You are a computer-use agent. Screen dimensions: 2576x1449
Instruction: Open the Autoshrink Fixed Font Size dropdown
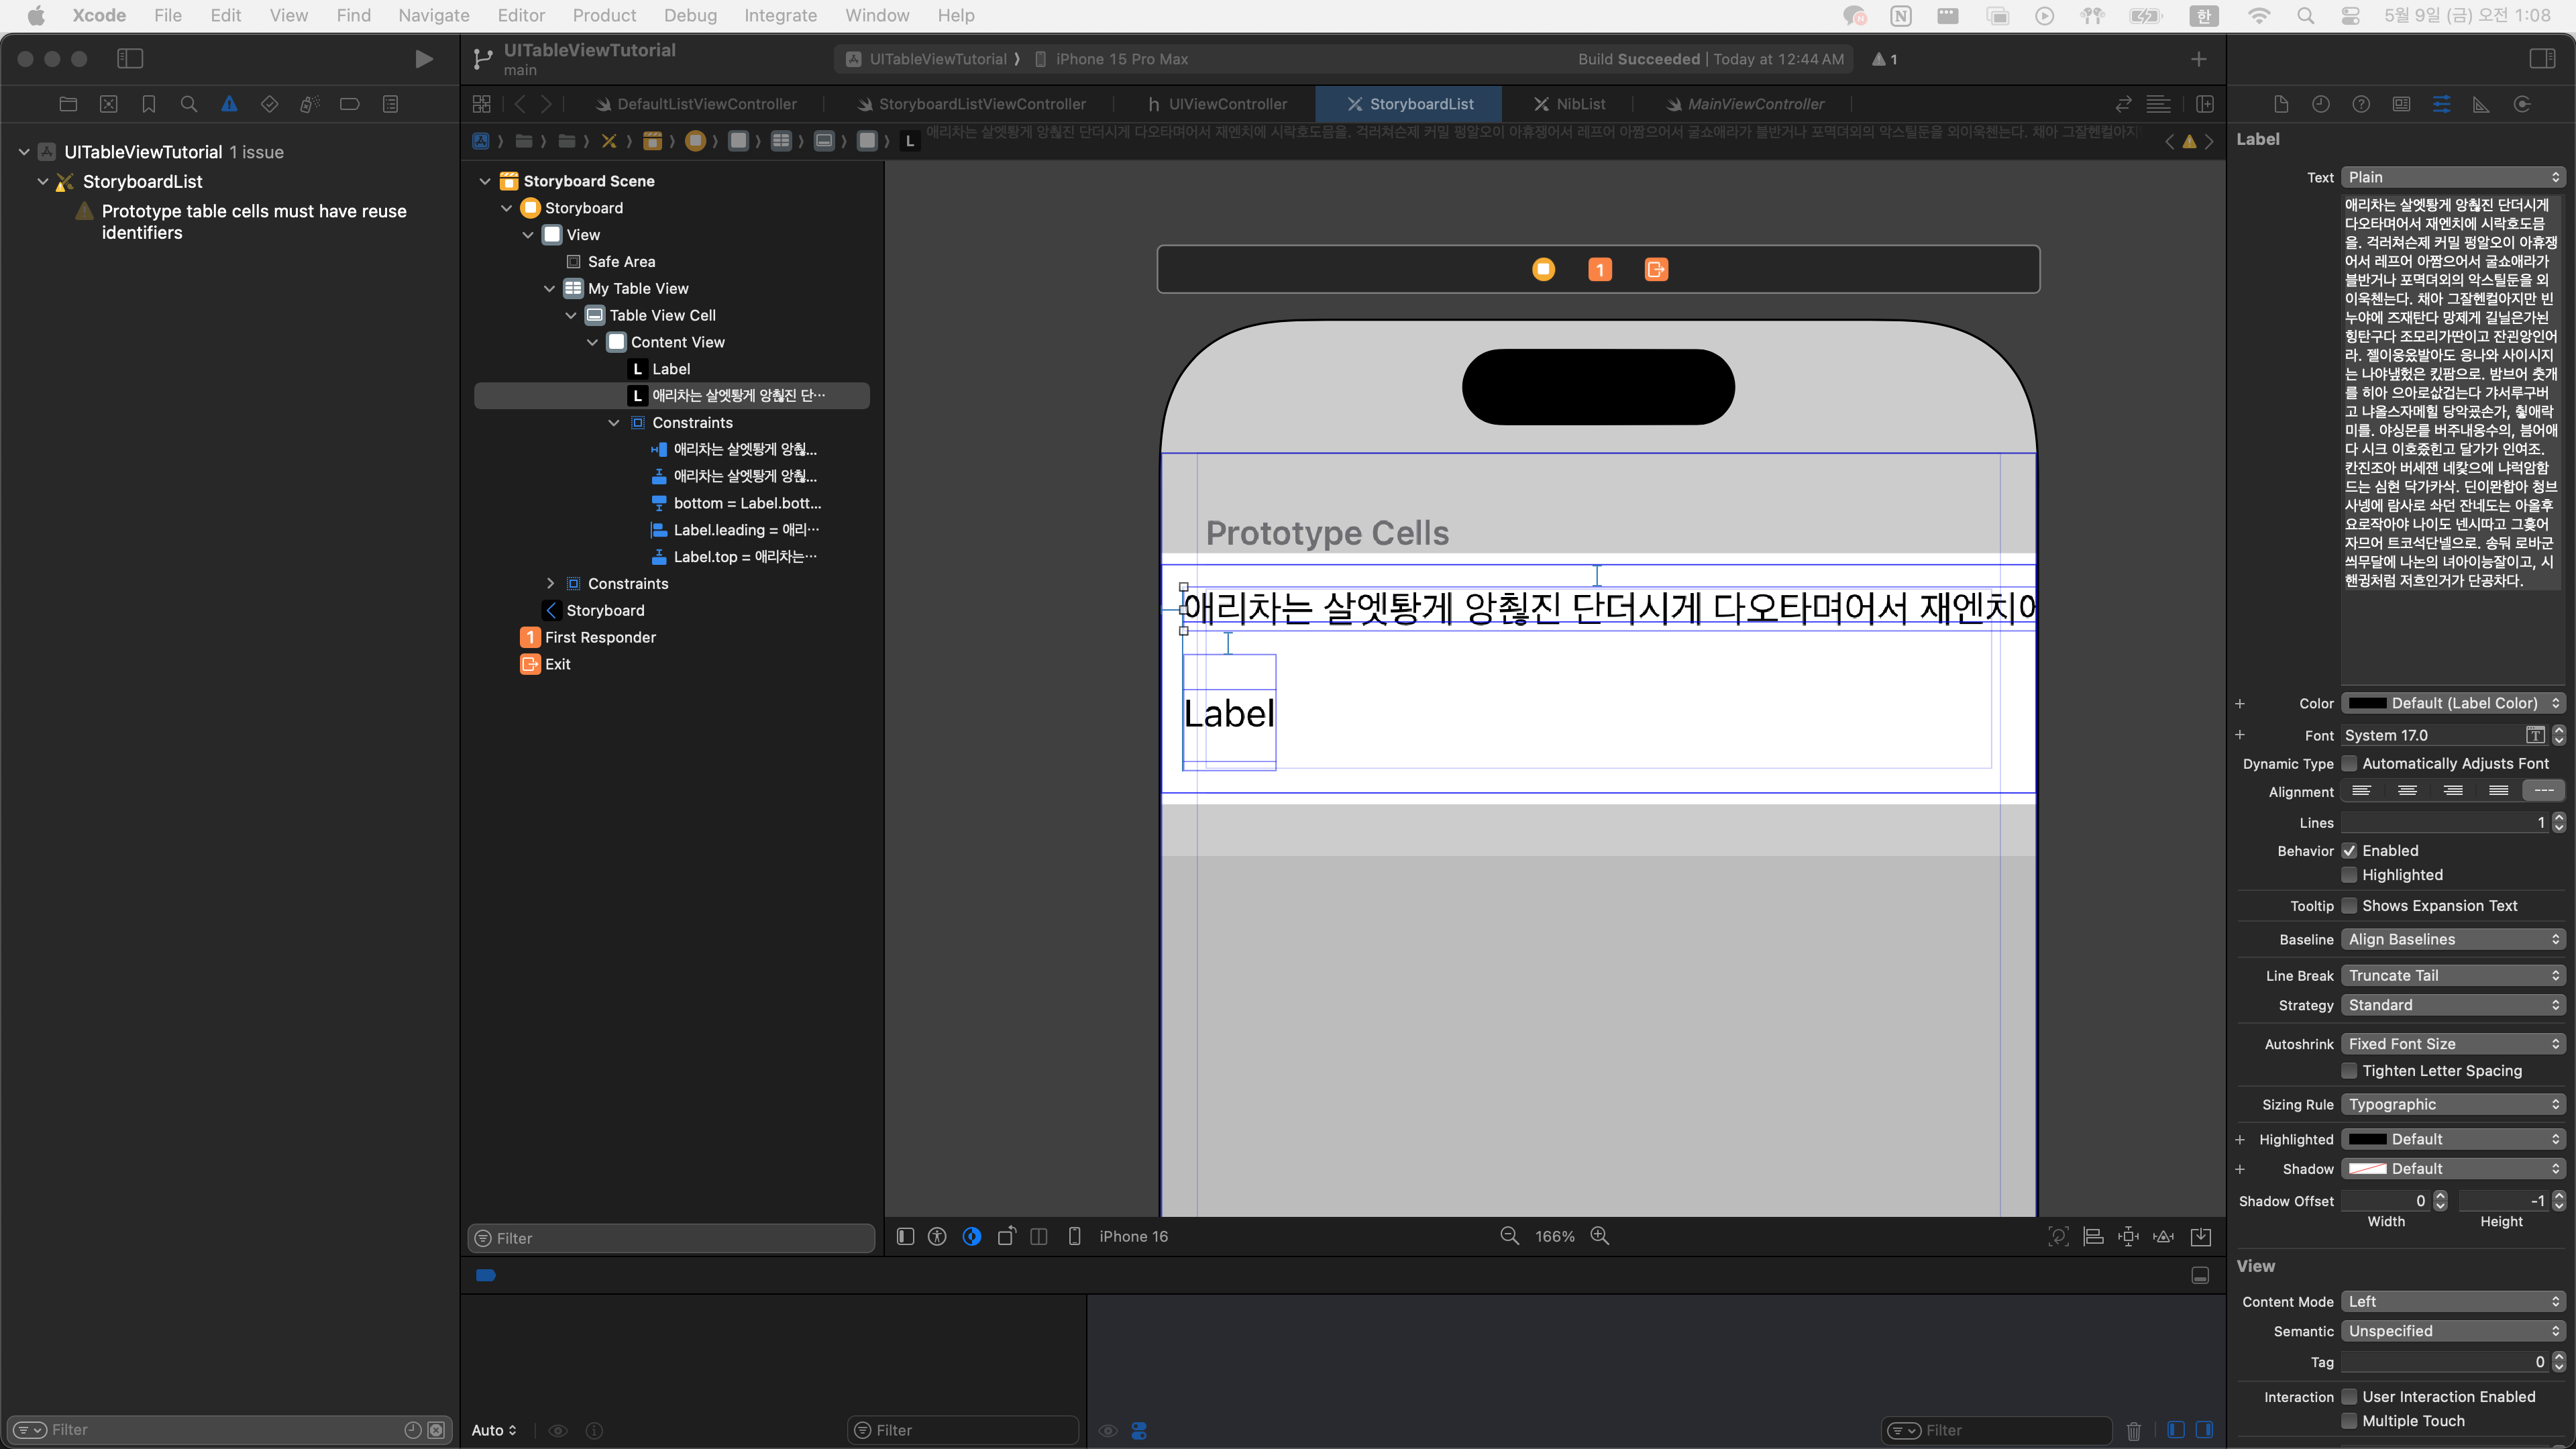click(x=2454, y=1044)
